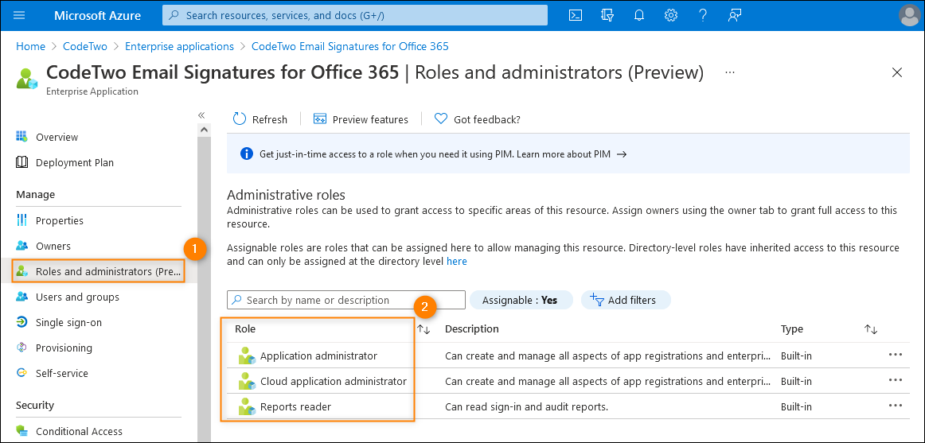Click Refresh in the toolbar

click(260, 119)
